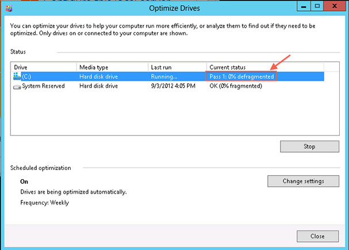
Task: Click the "Running..." last run cell
Action: [164, 76]
